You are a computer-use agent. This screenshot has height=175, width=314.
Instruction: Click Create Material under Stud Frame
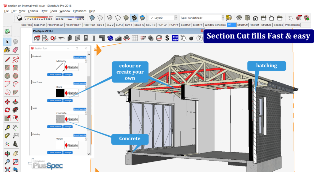tap(55, 100)
